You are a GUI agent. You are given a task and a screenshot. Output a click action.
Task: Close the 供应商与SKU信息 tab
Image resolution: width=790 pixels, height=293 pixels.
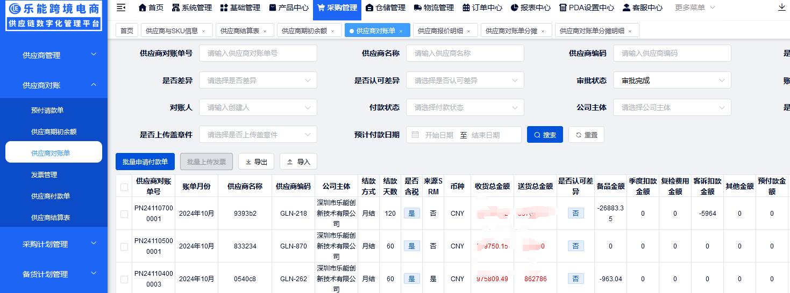(x=204, y=31)
